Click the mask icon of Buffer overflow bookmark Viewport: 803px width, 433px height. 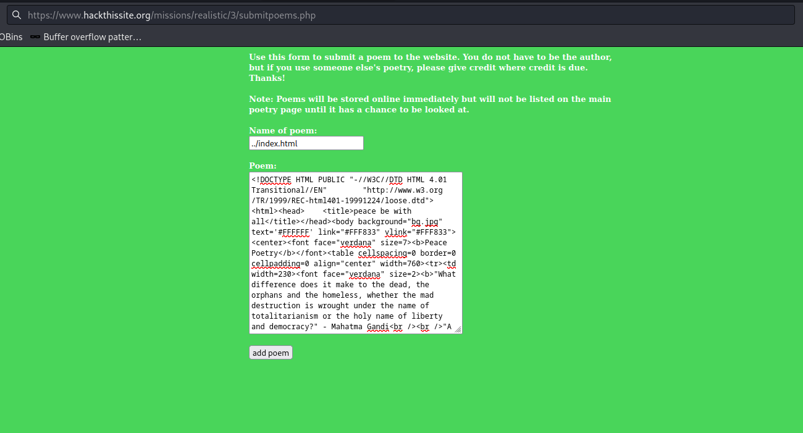click(x=35, y=37)
